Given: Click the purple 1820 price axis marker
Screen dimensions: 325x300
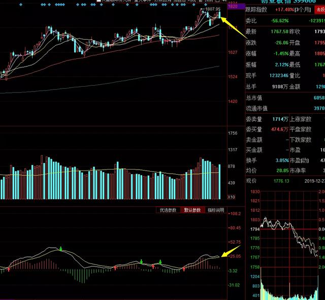Looking at the screenshot, I should (234, 7).
